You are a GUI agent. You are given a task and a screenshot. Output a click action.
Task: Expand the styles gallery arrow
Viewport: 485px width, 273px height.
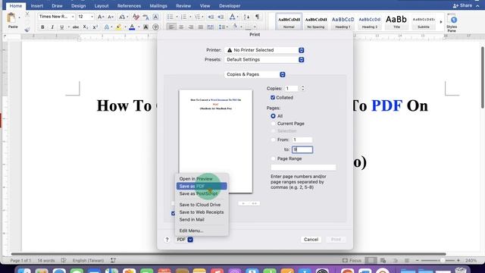coord(441,22)
